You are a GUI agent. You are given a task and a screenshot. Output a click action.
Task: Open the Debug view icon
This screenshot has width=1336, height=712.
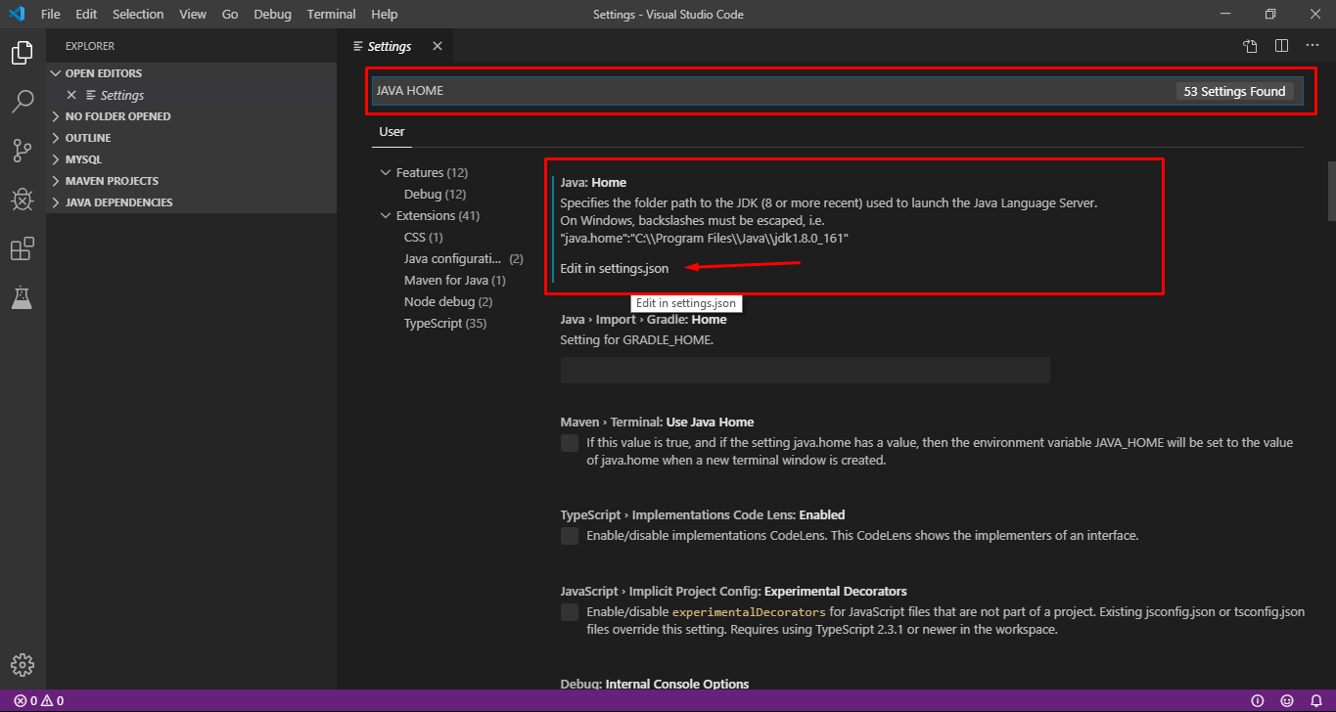point(22,199)
